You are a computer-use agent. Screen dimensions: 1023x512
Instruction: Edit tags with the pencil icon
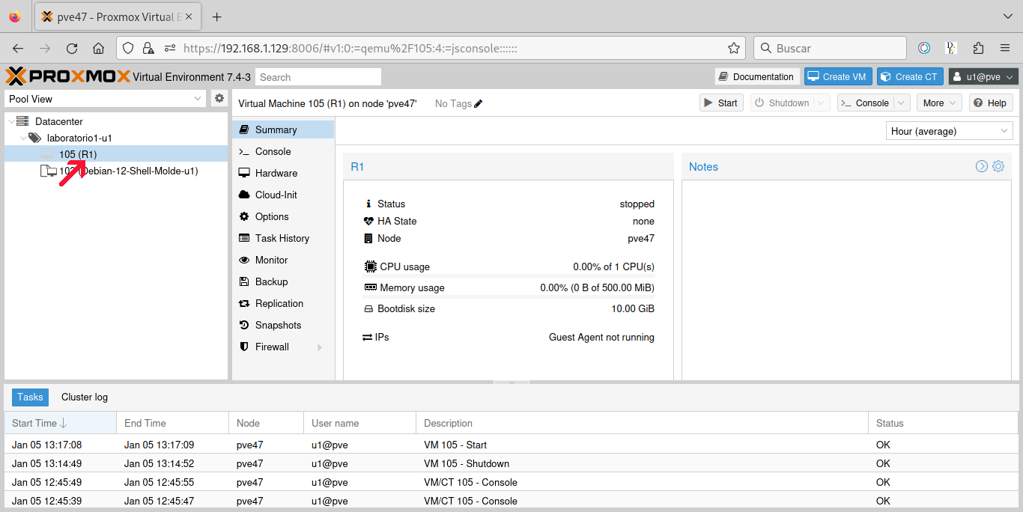(479, 103)
